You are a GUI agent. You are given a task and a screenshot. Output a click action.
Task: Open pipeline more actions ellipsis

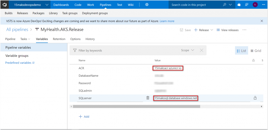tap(244, 30)
